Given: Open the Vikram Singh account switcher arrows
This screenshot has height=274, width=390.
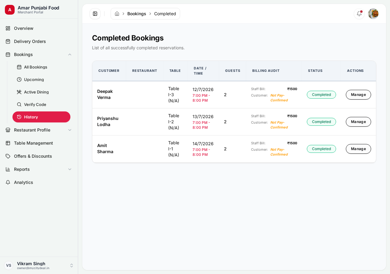Looking at the screenshot, I should (72, 265).
